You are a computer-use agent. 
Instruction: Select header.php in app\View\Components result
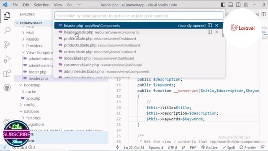139,26
